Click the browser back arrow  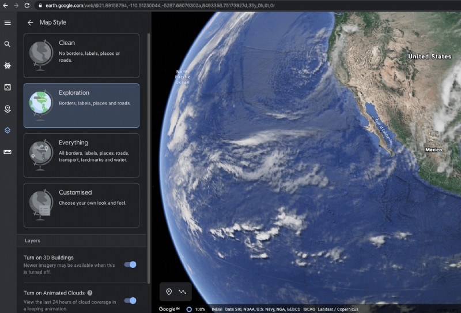pos(5,5)
